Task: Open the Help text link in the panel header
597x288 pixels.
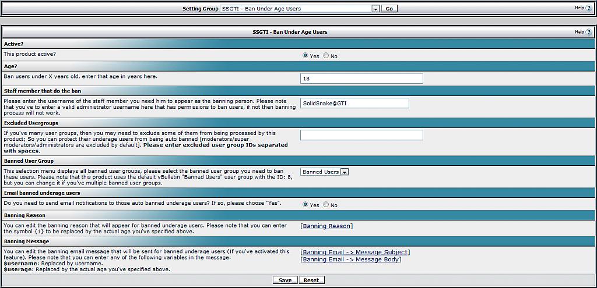Action: (x=579, y=32)
